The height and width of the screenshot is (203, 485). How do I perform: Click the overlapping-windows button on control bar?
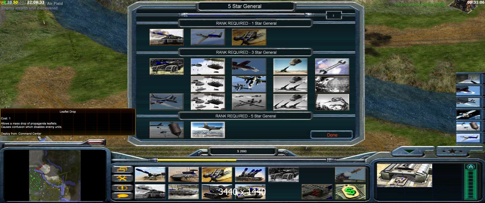(122, 170)
